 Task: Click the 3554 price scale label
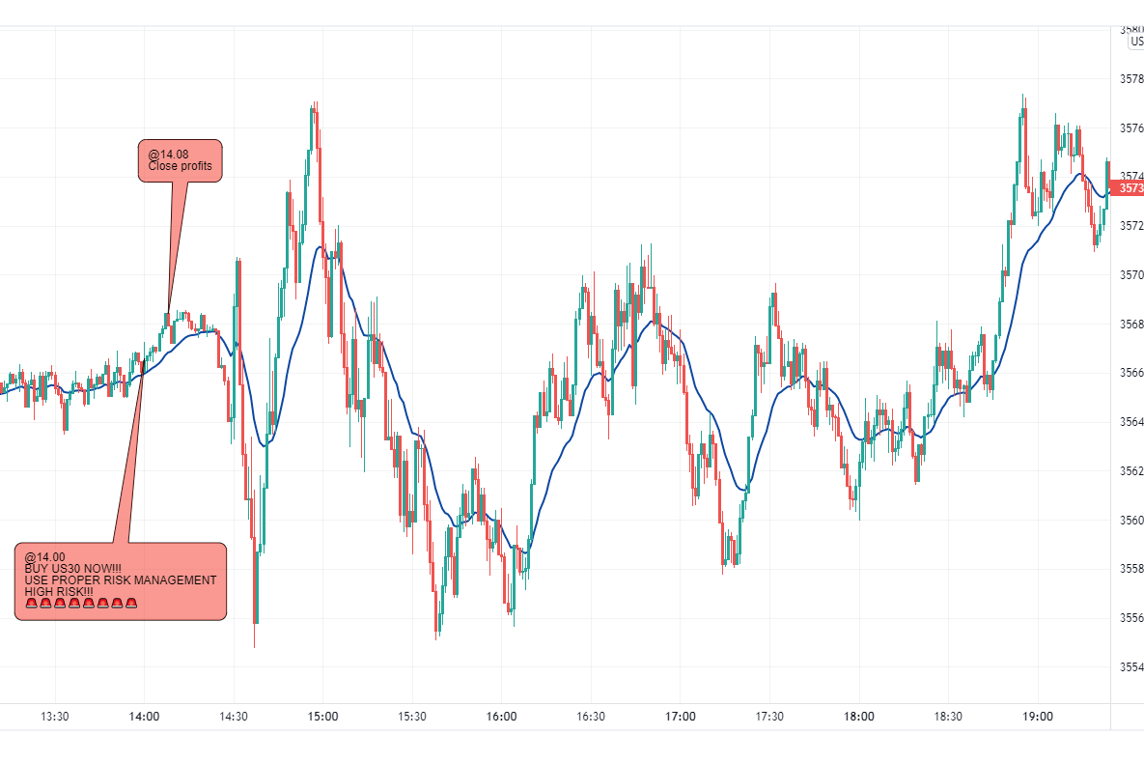point(1130,667)
